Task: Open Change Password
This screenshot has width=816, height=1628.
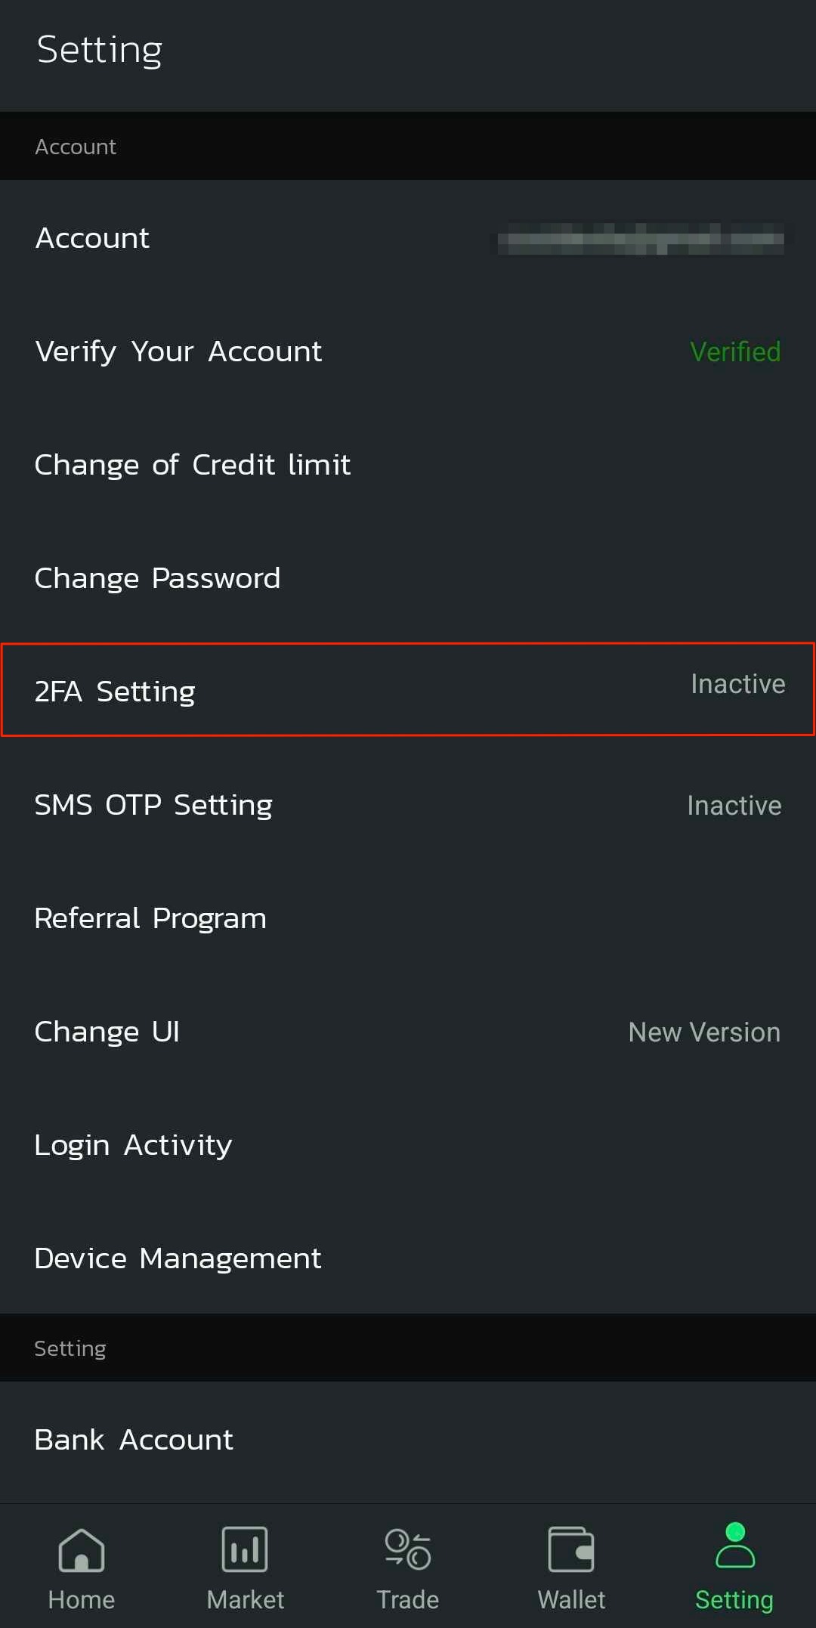Action: click(158, 577)
